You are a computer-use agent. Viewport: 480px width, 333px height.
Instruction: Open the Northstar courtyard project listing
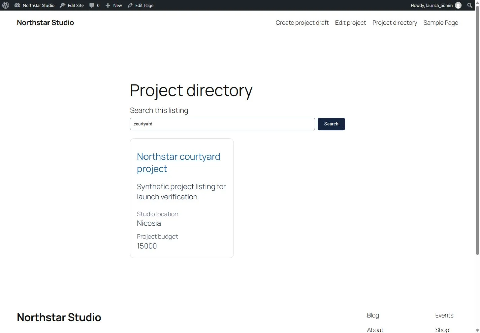click(x=179, y=162)
